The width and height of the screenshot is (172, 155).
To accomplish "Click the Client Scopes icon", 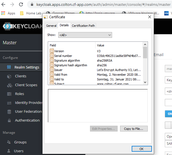I will [9, 85].
